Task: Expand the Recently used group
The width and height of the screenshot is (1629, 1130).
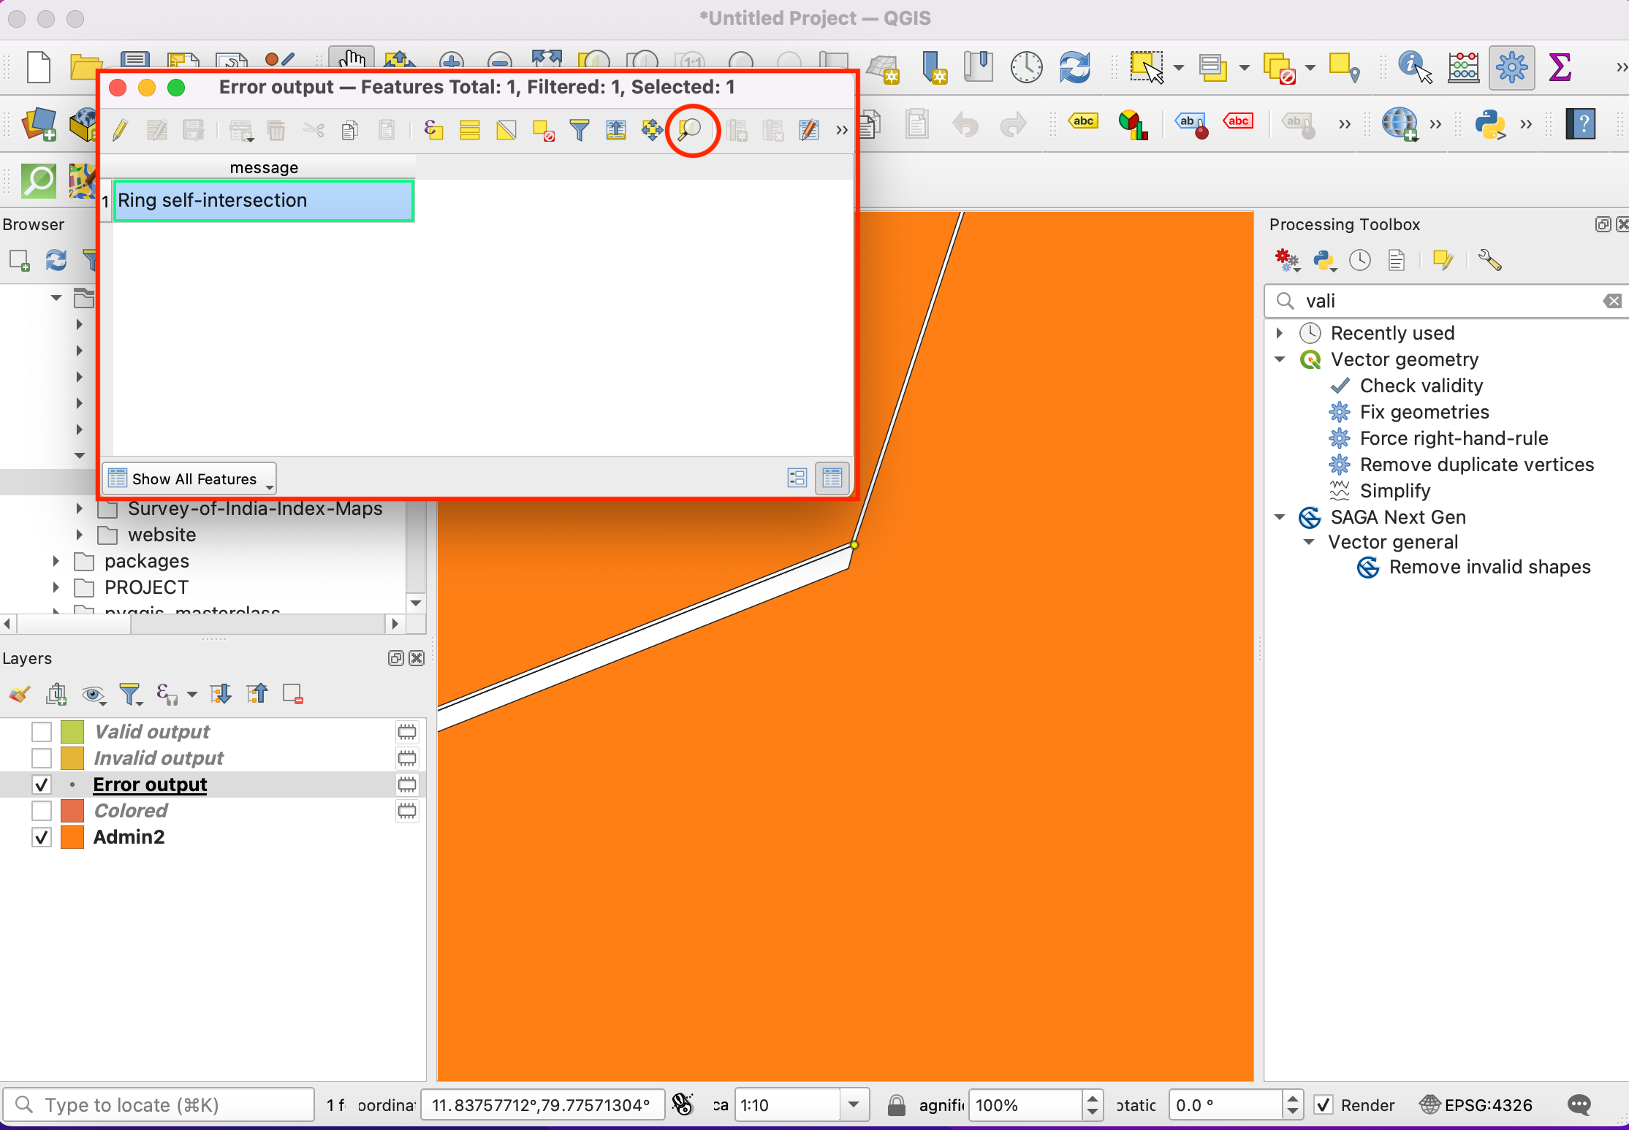Action: 1280,333
